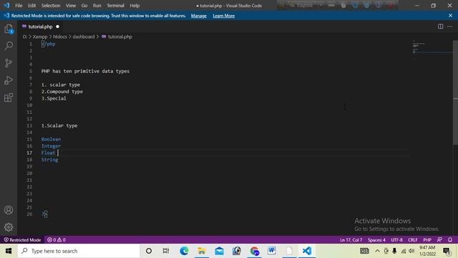Change language mode via PHP status item
Screen dimensions: 458x258
click(427, 240)
